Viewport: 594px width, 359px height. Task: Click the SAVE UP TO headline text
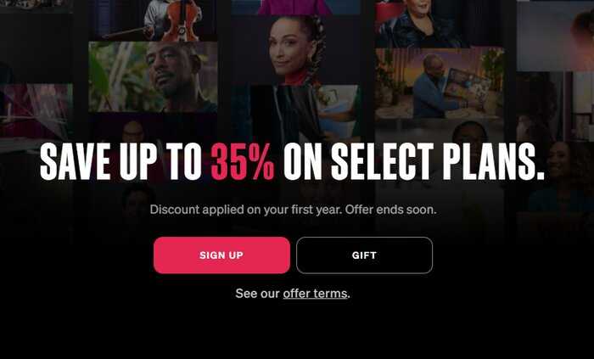pyautogui.click(x=120, y=162)
